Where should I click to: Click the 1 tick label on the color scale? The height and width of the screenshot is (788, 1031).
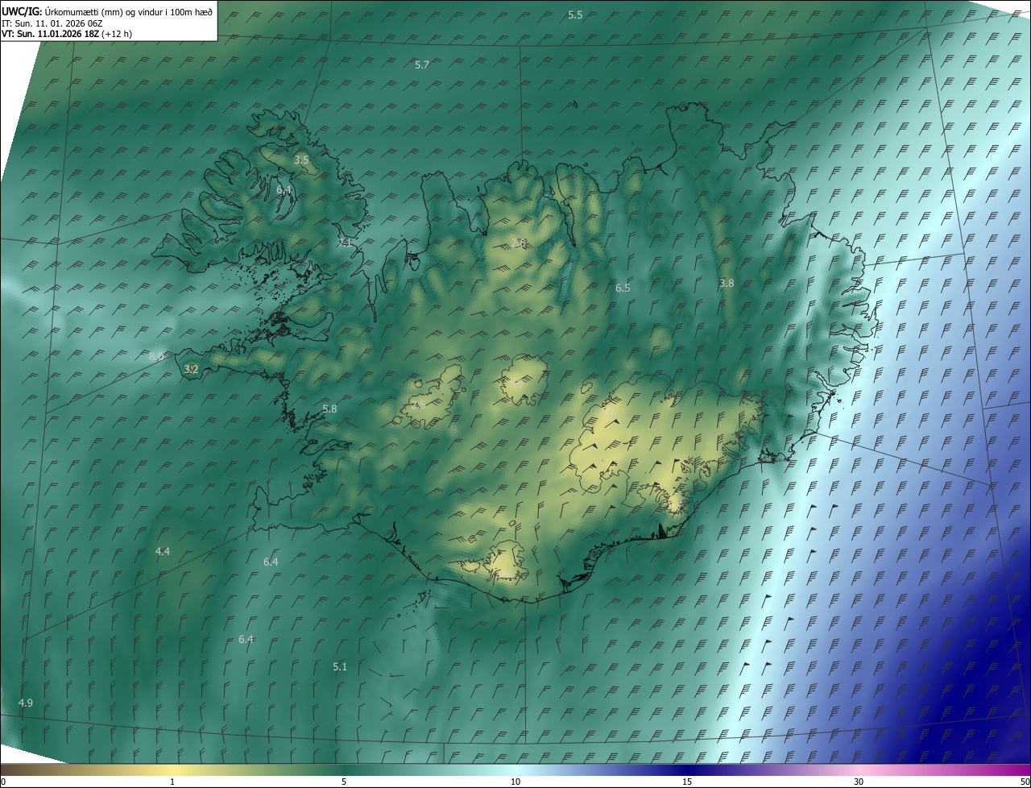coord(172,782)
